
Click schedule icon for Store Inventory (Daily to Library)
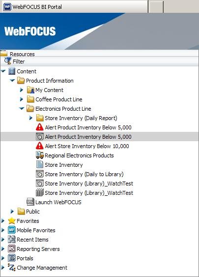tap(40, 174)
